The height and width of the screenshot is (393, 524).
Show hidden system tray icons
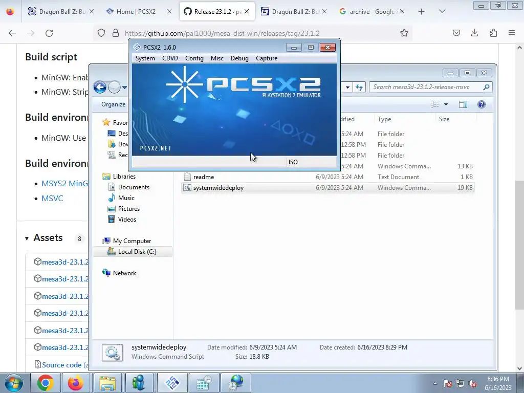(x=435, y=383)
